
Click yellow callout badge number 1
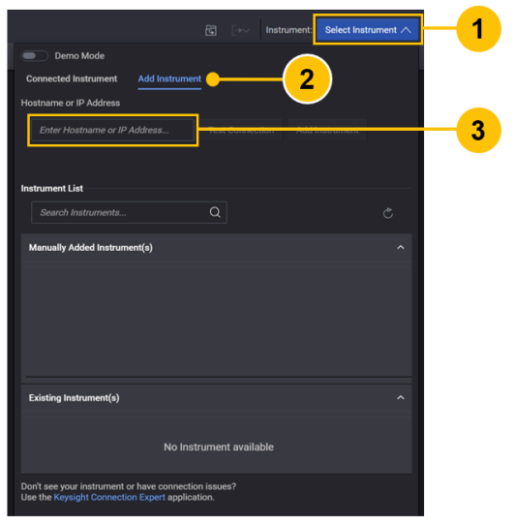(x=478, y=29)
